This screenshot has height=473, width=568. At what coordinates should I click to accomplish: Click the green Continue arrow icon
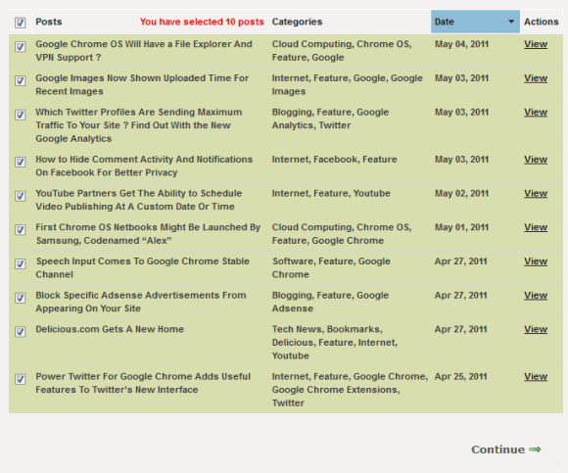coord(535,449)
